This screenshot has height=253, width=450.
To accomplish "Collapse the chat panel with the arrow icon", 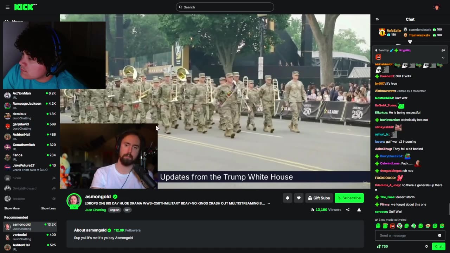I will (377, 19).
